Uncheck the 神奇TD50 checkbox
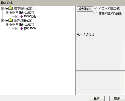The width and height of the screenshot is (125, 101). 17,29
